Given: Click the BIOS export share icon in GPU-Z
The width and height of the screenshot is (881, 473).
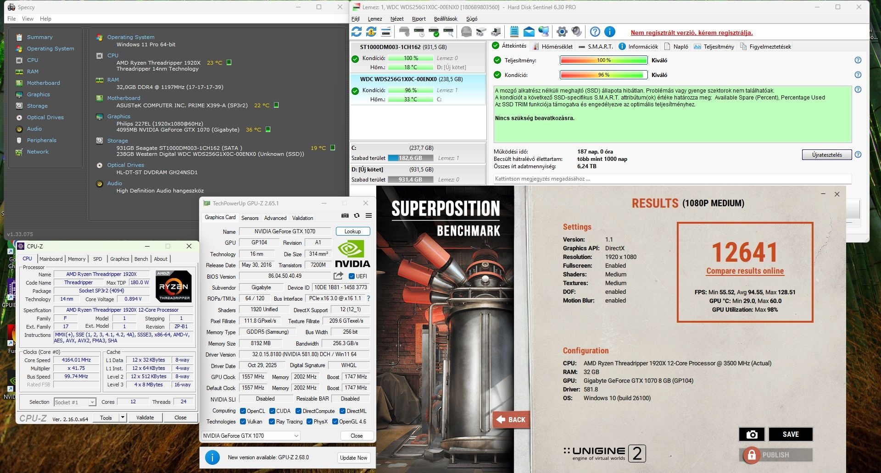Looking at the screenshot, I should click(338, 276).
